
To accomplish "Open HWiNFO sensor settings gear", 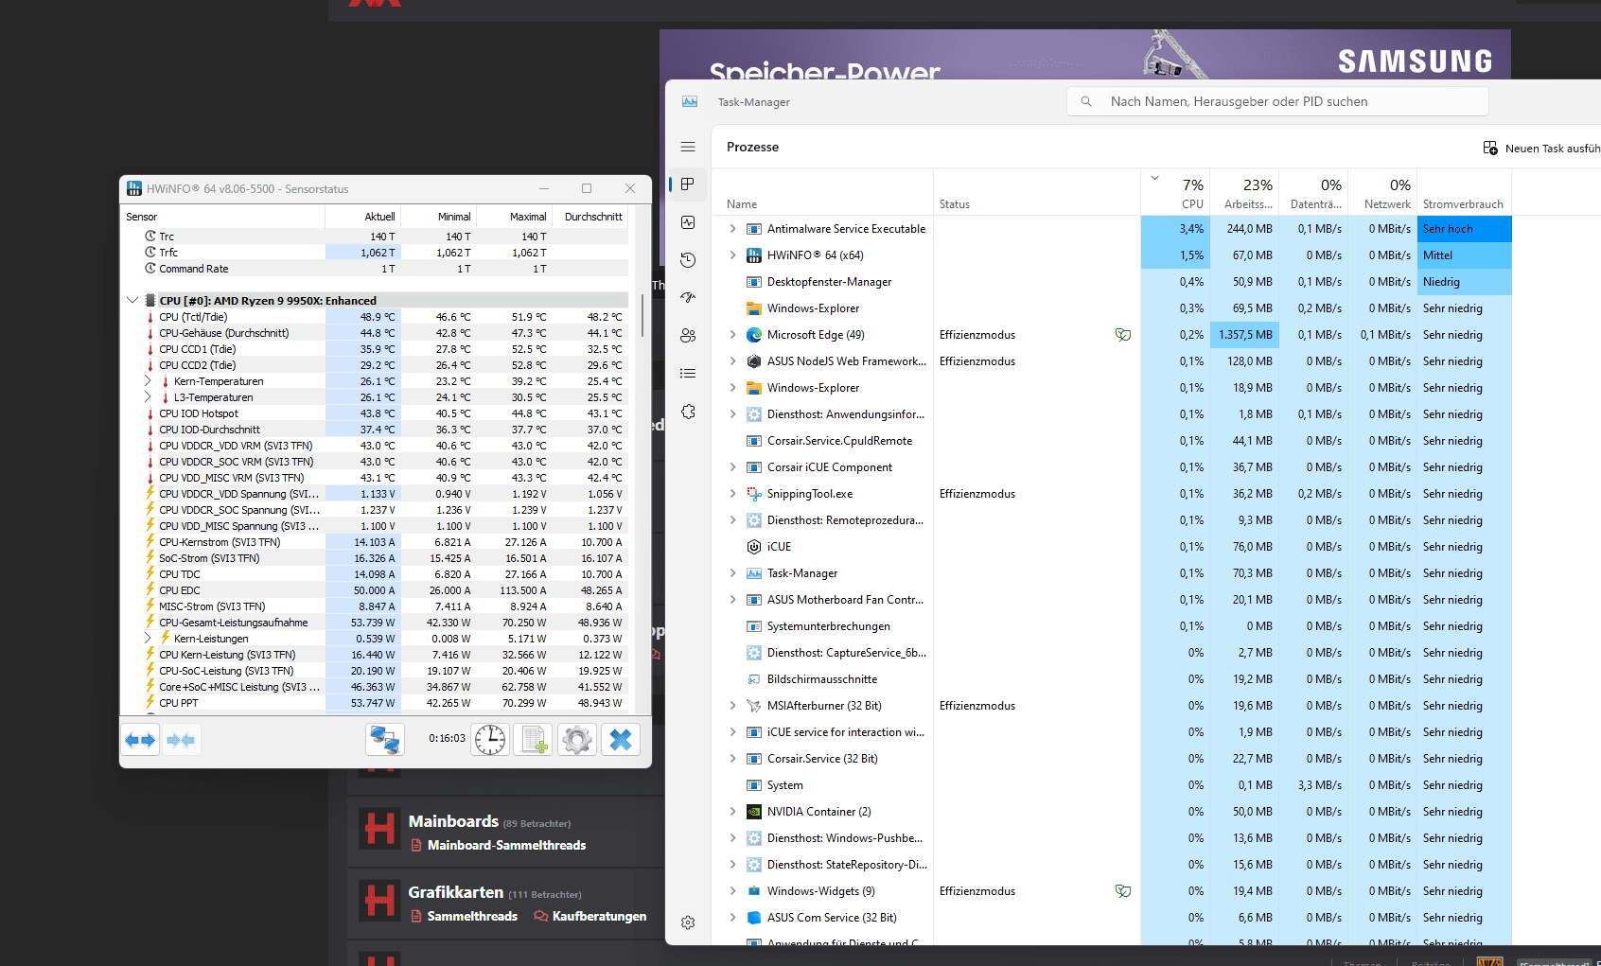I will point(577,740).
